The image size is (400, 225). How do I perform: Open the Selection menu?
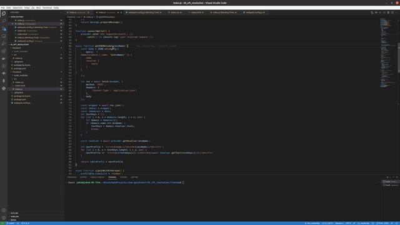17,8
